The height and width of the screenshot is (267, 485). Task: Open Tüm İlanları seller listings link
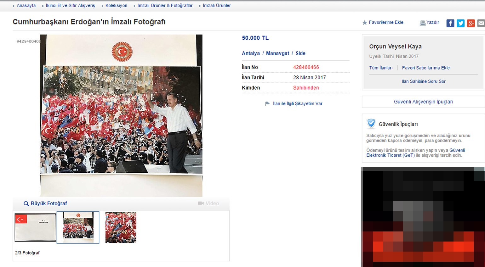click(381, 68)
